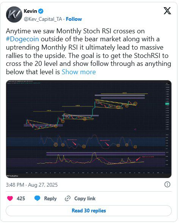
Task: Expand the post with Show more
Action: tap(79, 72)
